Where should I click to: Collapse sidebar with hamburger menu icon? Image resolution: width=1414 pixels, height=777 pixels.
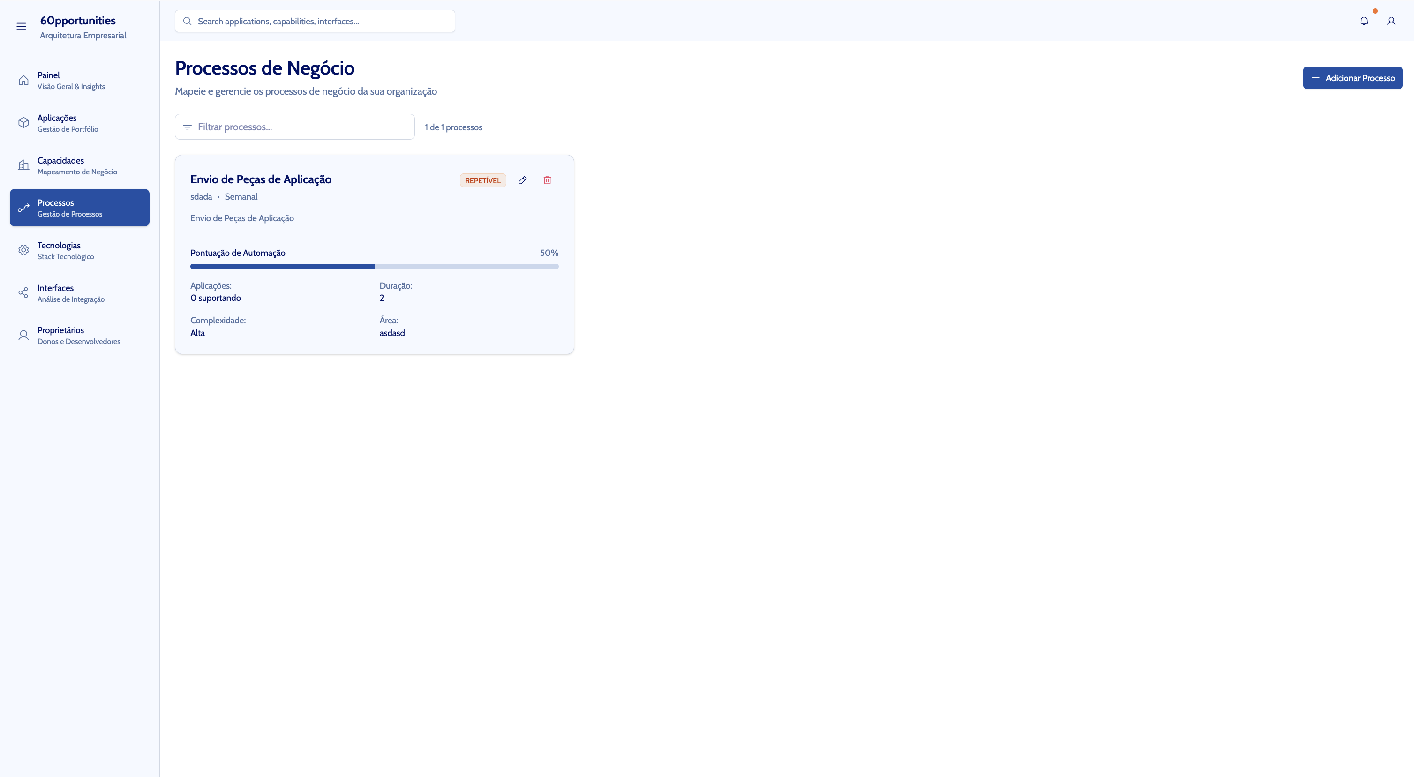click(x=21, y=26)
